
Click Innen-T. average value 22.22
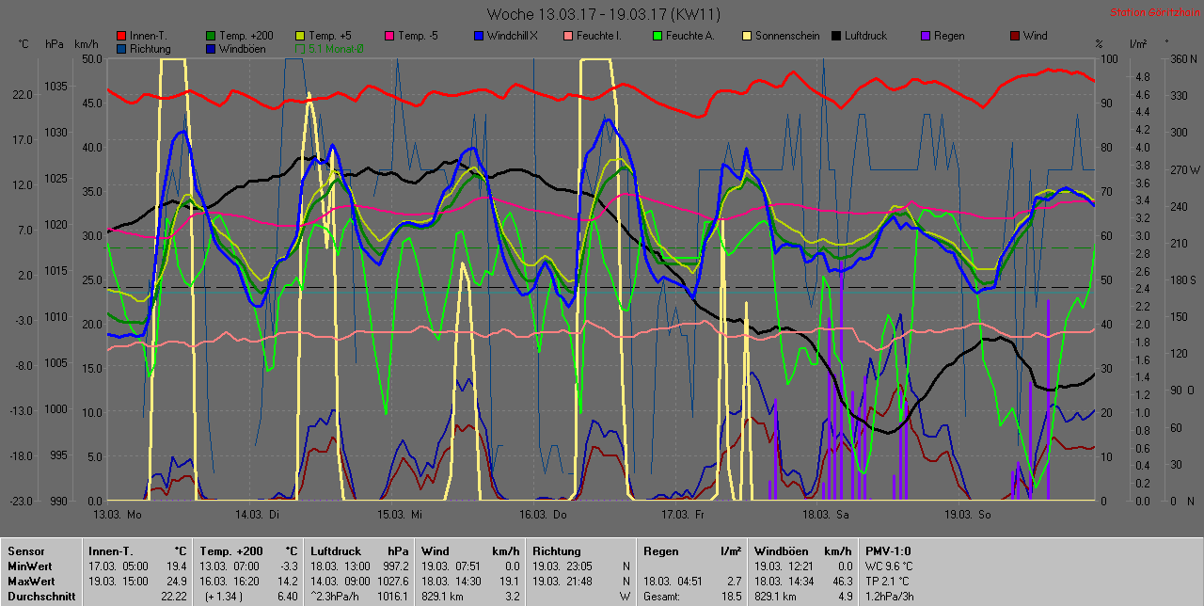(x=173, y=597)
